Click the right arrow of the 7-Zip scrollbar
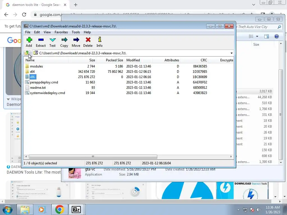 click(x=231, y=156)
